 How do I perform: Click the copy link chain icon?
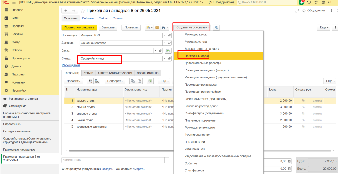coord(297,11)
